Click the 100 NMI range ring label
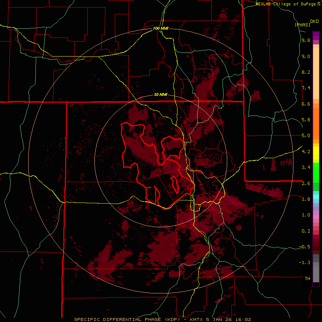Image resolution: width=322 pixels, height=322 pixels. (x=161, y=28)
